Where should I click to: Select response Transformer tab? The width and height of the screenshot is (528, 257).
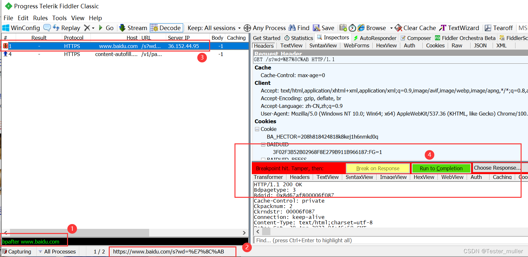[x=268, y=177]
